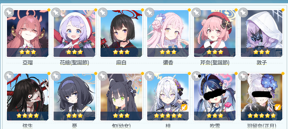The width and height of the screenshot is (288, 129).
Task: Open 彌香 pink-haired character portrait
Action: (x=168, y=34)
